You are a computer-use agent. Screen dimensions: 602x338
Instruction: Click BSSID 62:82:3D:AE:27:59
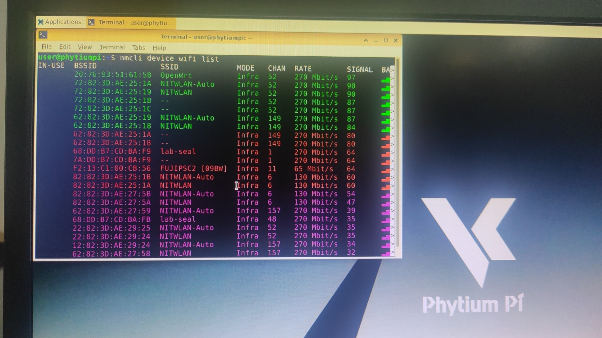[112, 211]
